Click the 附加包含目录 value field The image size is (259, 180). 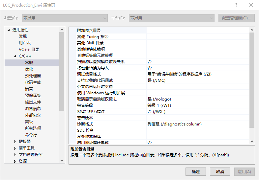click(x=198, y=31)
